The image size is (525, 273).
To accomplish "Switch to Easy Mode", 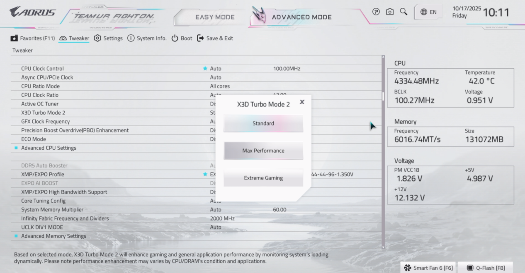I will pos(215,17).
